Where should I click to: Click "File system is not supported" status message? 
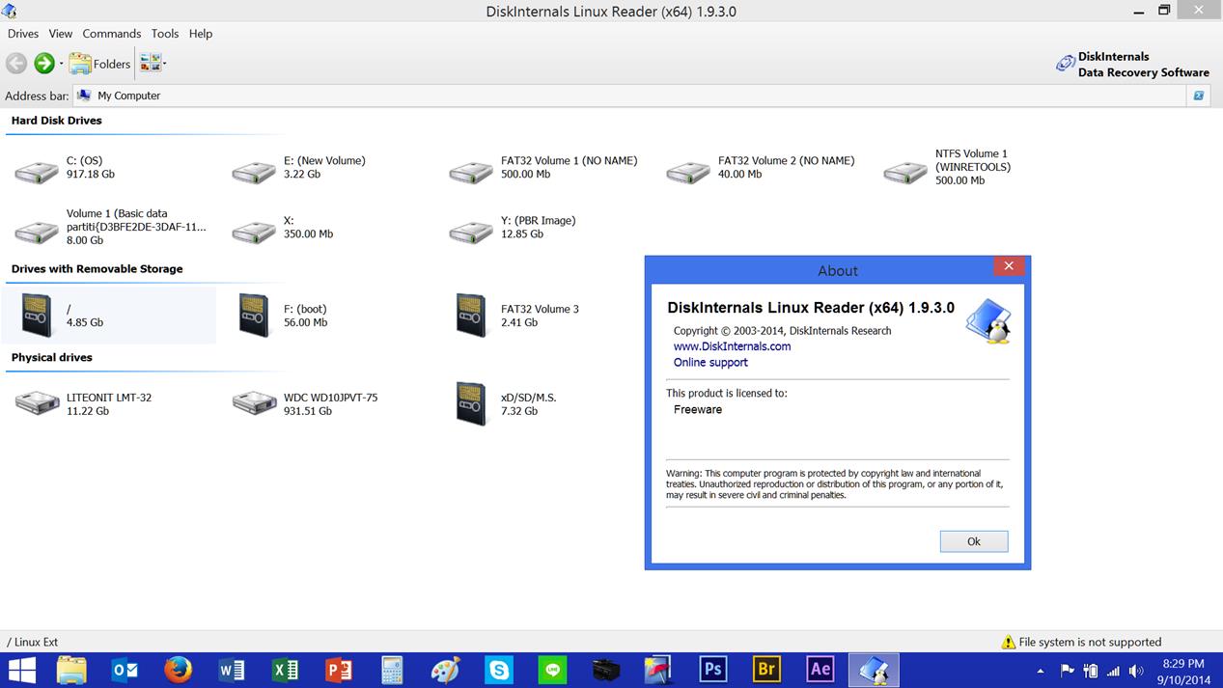point(1090,643)
